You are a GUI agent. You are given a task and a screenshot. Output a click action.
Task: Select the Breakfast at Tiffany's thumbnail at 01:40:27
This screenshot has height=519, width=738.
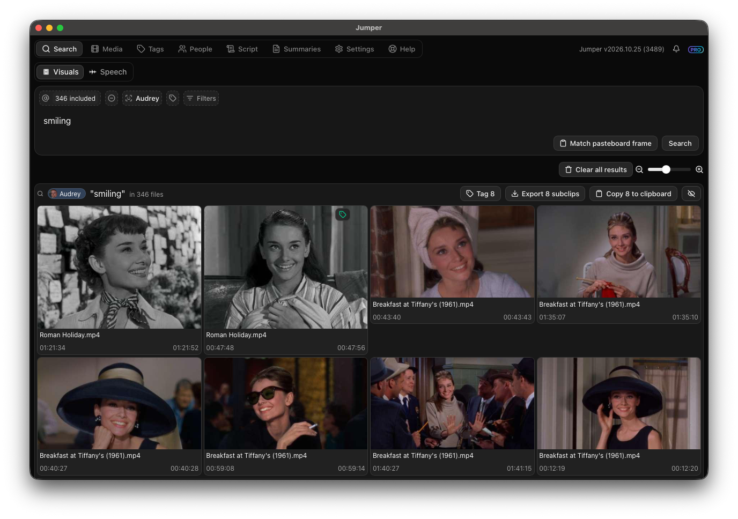[452, 404]
